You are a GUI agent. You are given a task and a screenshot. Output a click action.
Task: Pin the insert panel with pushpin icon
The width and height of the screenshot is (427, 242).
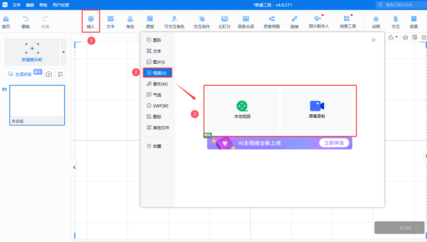(374, 40)
